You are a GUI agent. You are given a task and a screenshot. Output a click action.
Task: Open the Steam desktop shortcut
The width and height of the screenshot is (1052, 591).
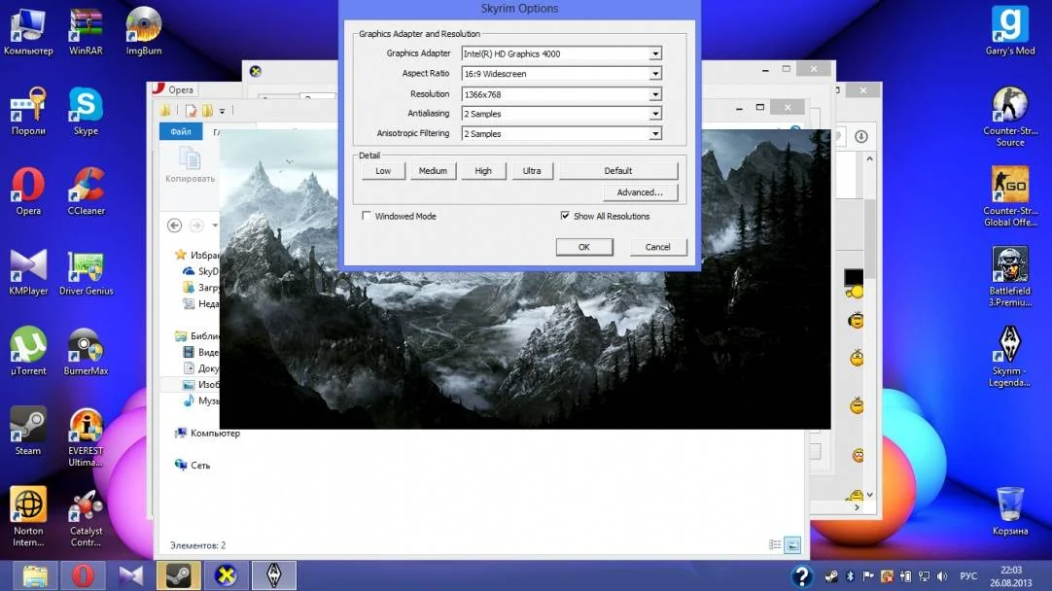pos(28,431)
